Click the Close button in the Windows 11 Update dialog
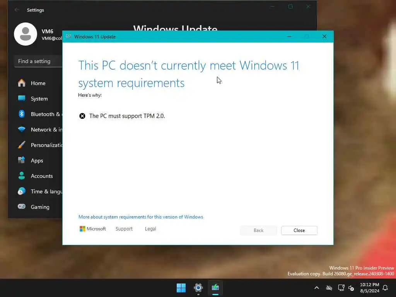396x297 pixels. pos(299,230)
